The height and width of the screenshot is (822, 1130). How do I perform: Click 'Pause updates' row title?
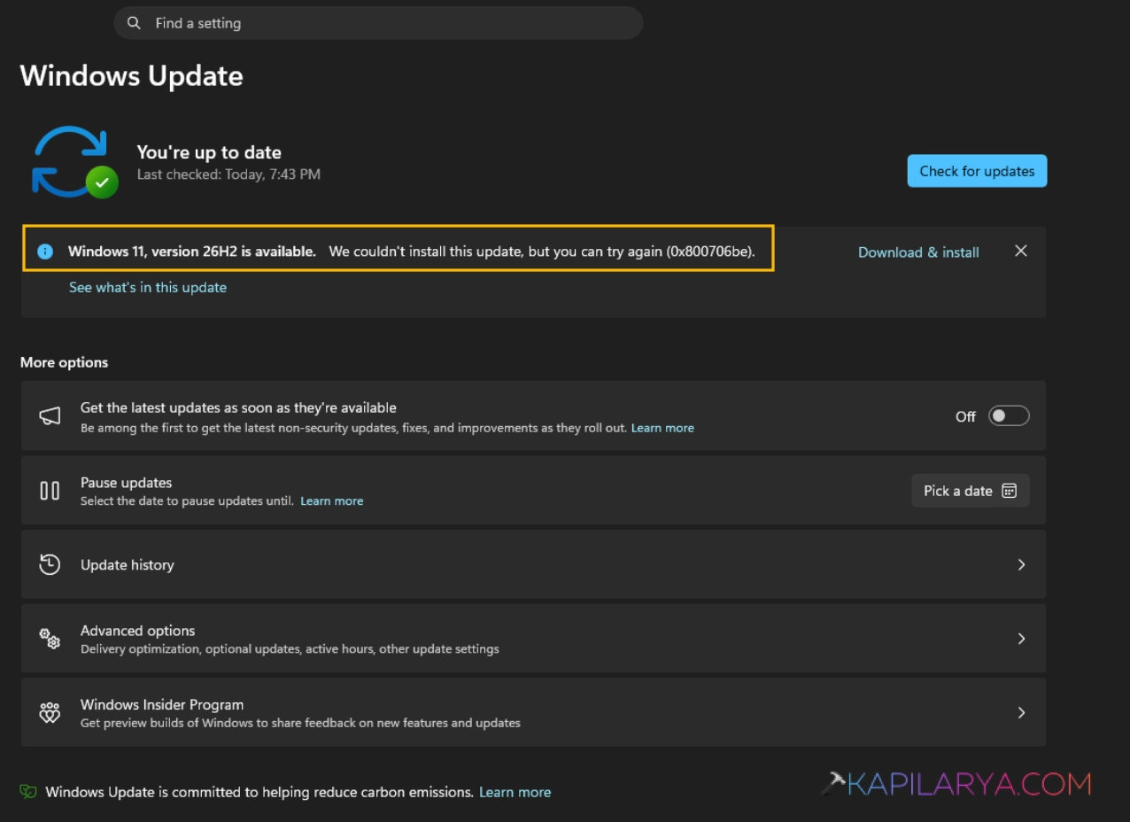pos(126,483)
